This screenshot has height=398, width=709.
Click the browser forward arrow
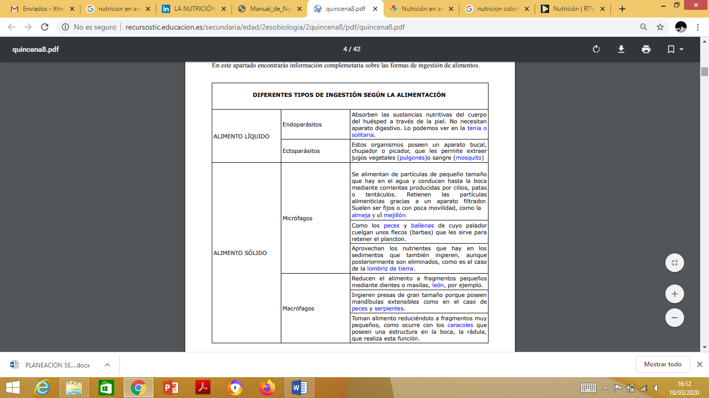pos(28,27)
